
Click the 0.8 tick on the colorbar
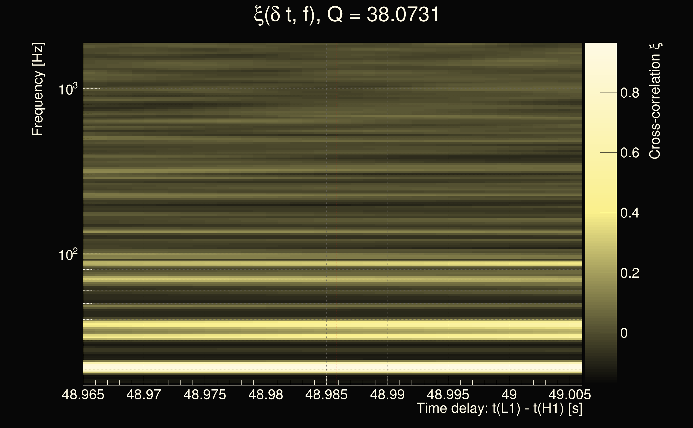(630, 93)
